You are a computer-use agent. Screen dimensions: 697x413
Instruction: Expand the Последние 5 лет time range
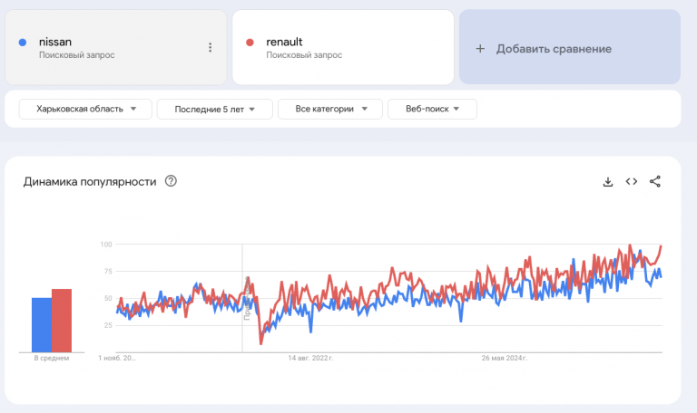215,109
